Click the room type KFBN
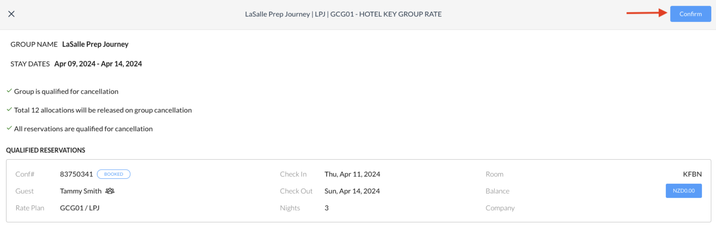Image resolution: width=716 pixels, height=235 pixels. (x=692, y=174)
